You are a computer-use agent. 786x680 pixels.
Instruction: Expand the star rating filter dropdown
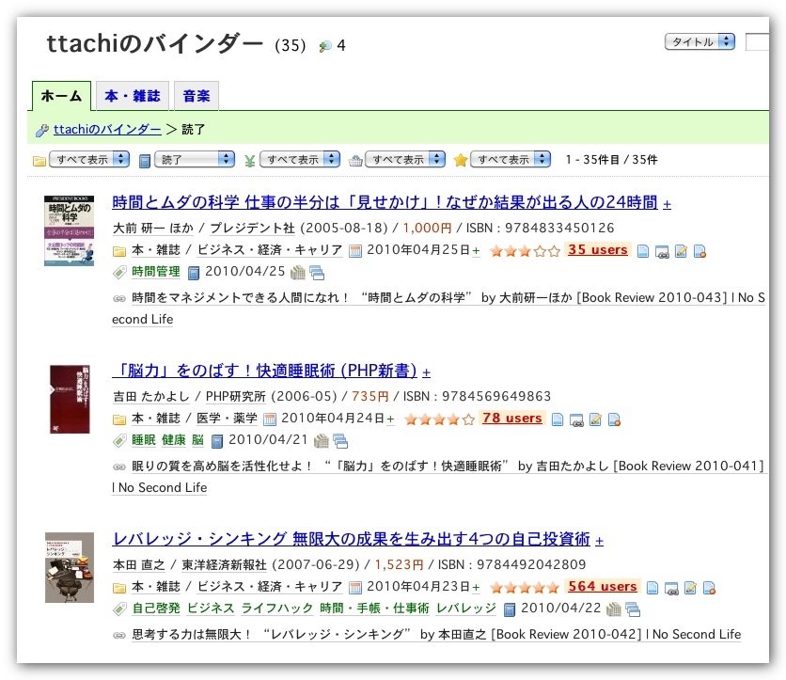click(510, 159)
